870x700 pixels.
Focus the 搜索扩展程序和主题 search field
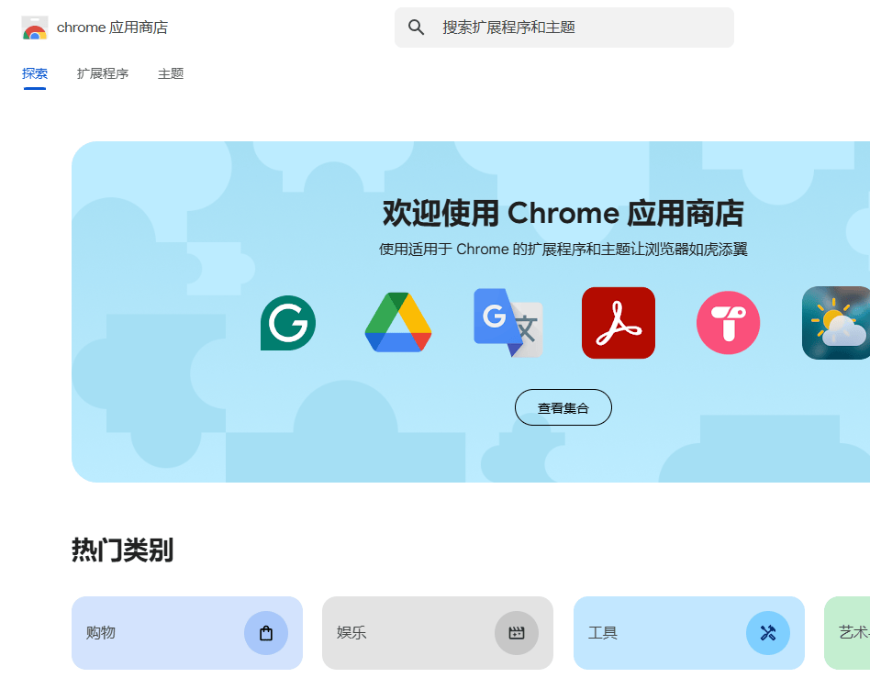(x=564, y=28)
